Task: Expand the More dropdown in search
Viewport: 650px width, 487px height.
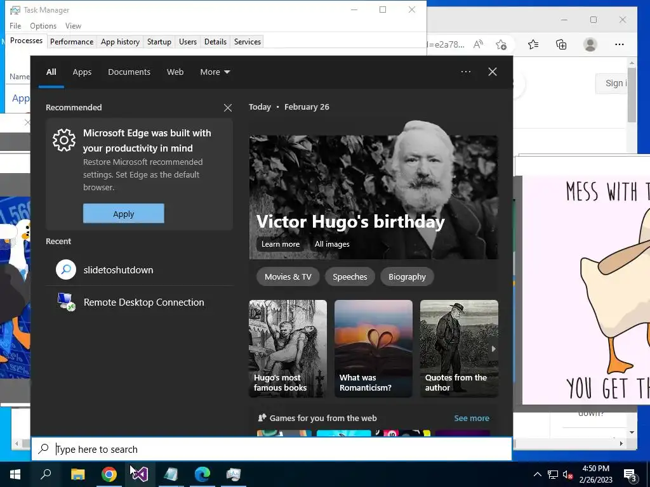Action: coord(215,72)
